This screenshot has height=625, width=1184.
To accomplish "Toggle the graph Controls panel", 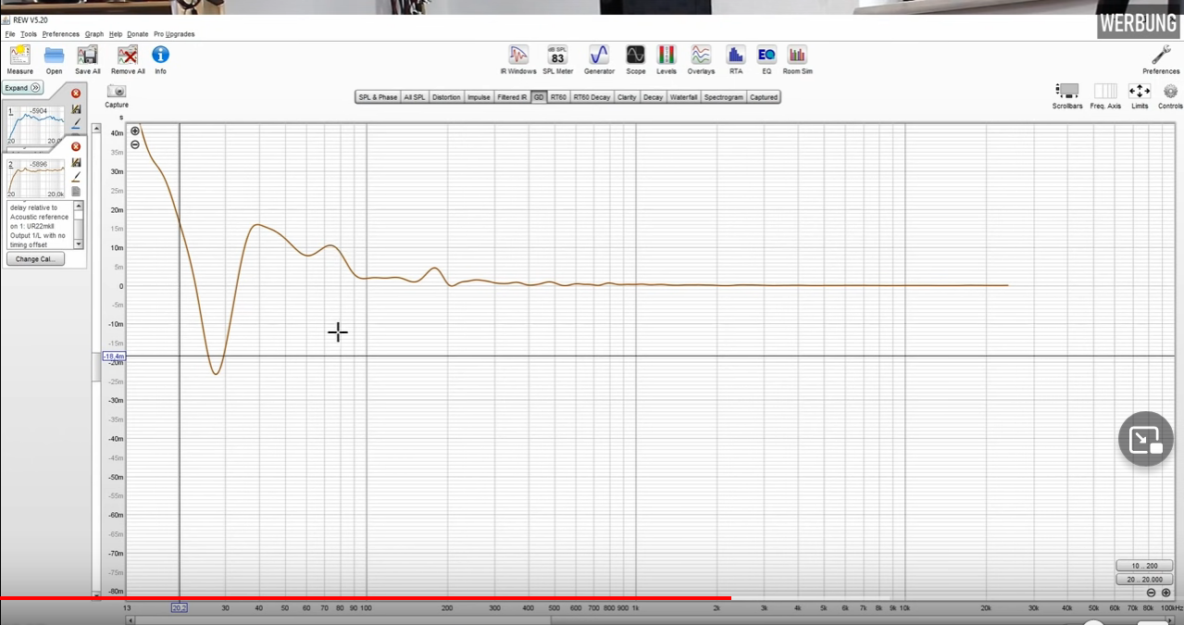I will tap(1170, 94).
